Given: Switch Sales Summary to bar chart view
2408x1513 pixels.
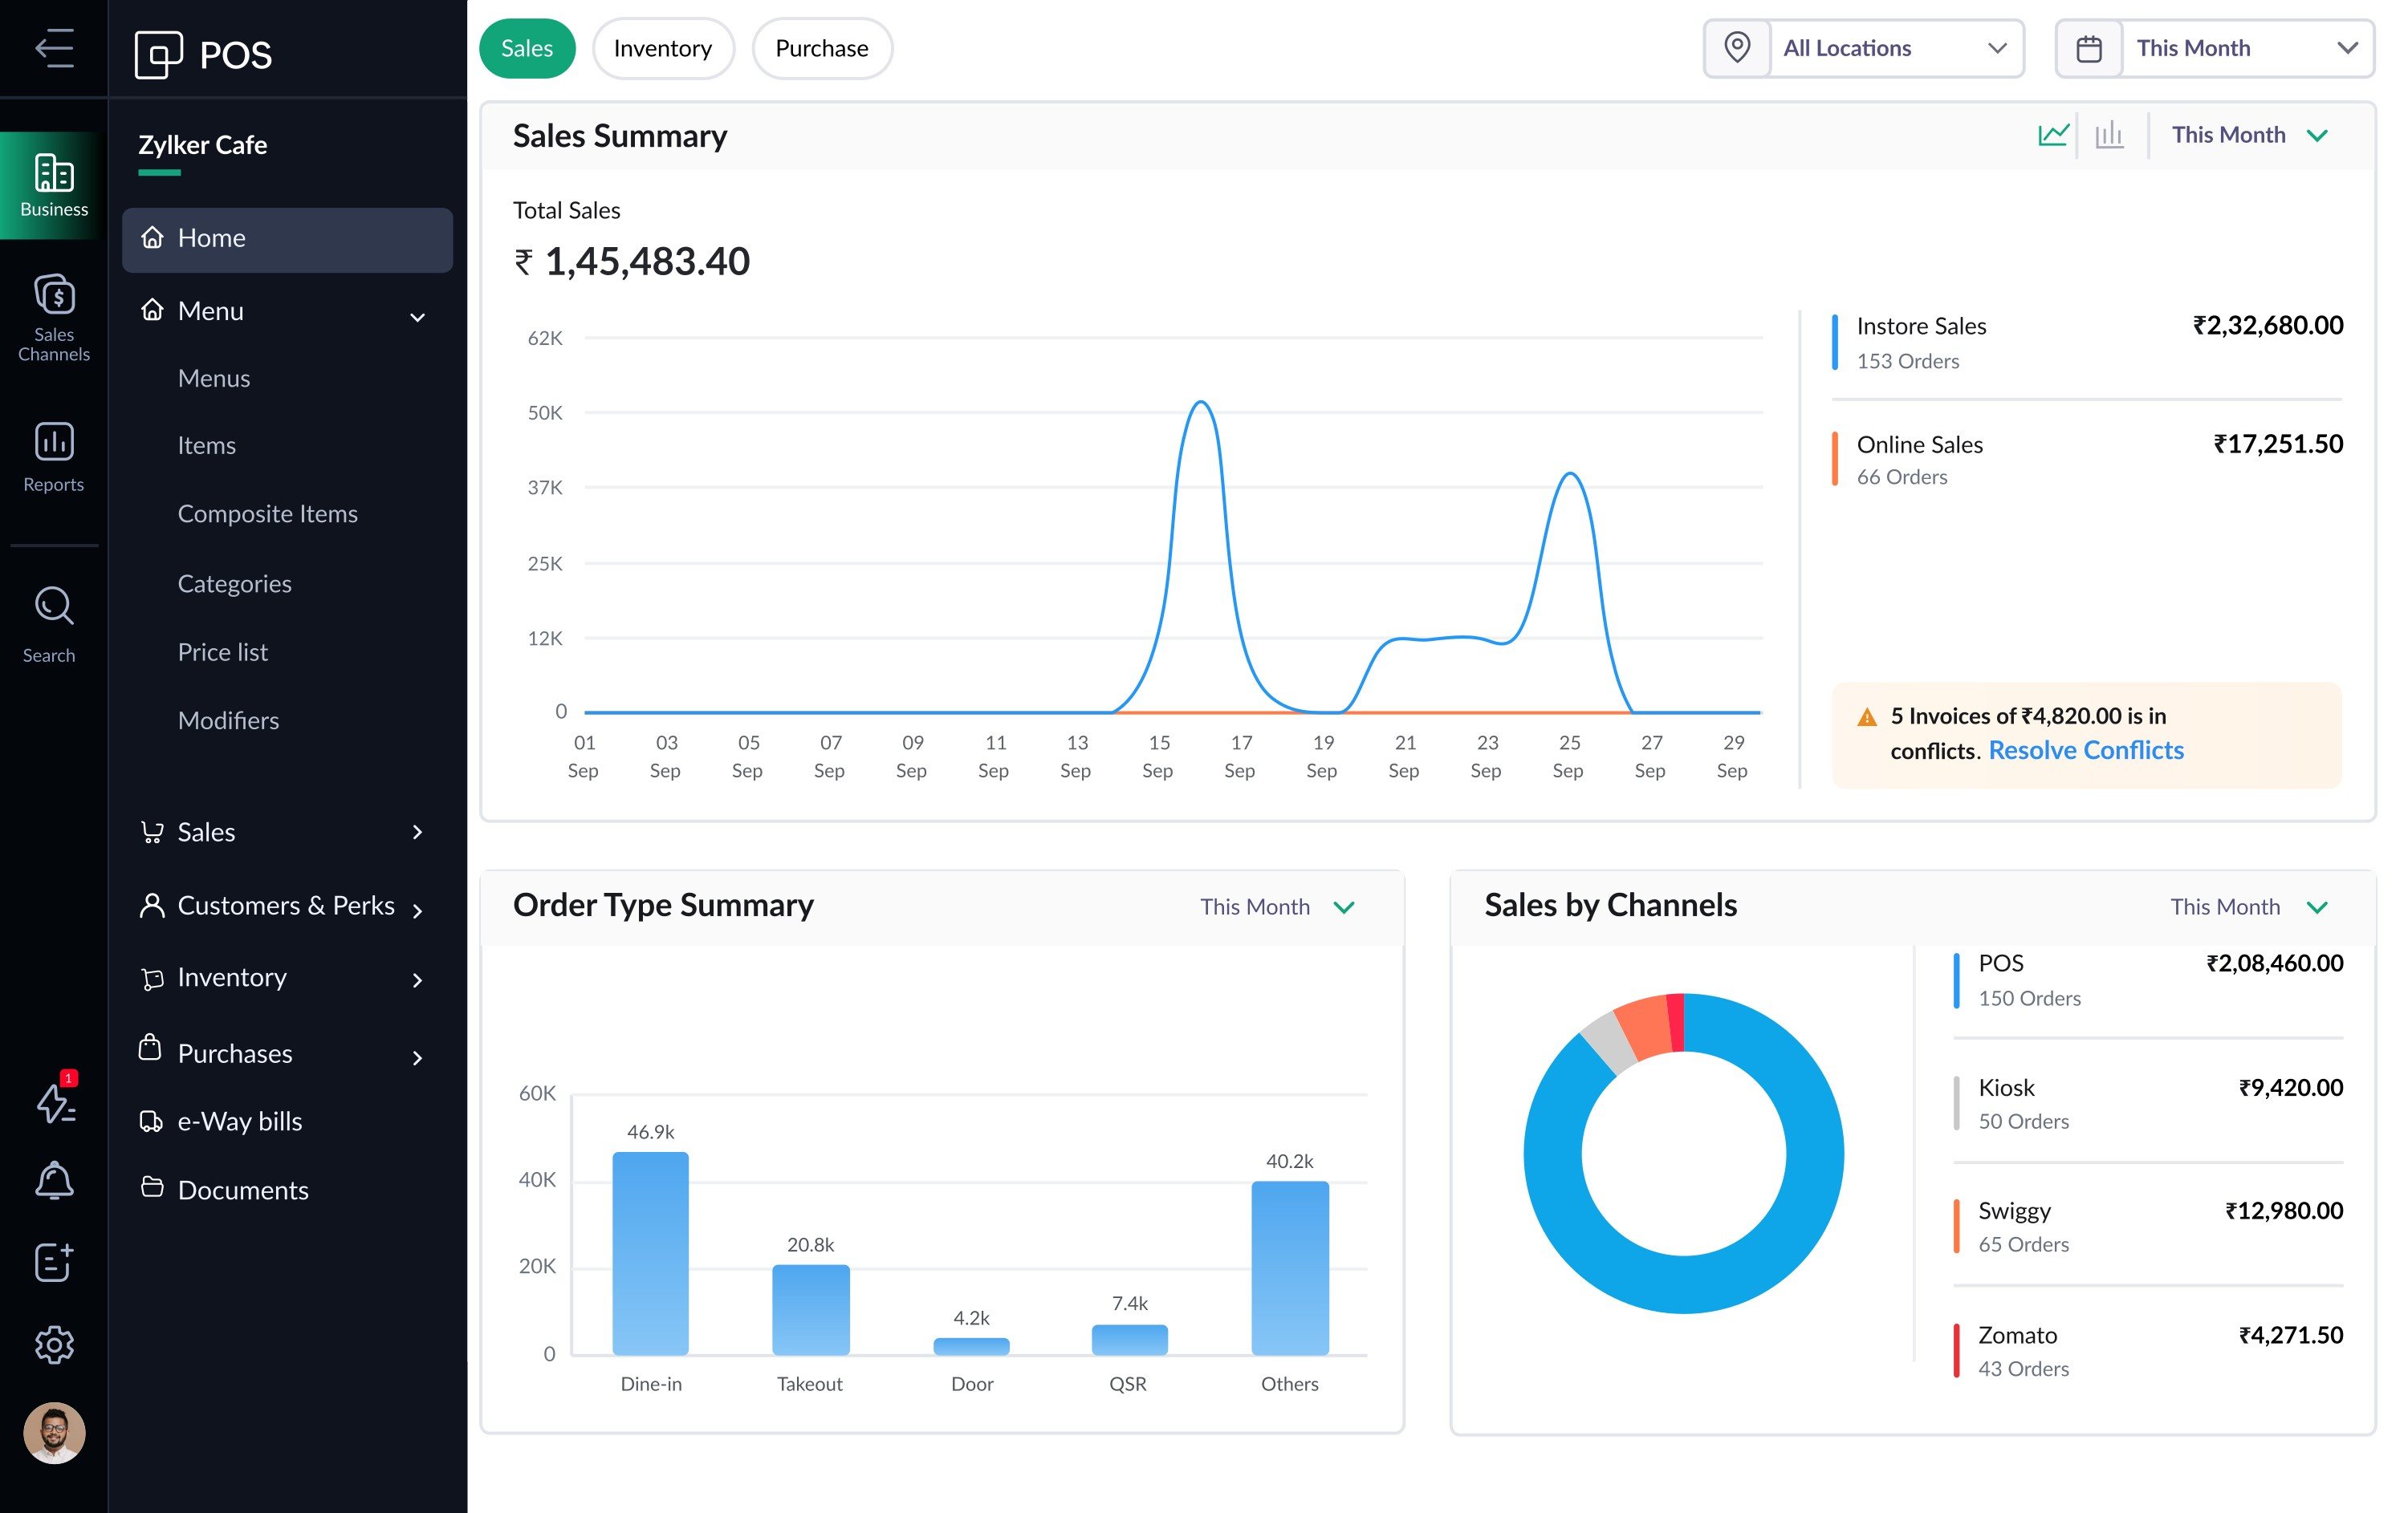Looking at the screenshot, I should point(2109,134).
